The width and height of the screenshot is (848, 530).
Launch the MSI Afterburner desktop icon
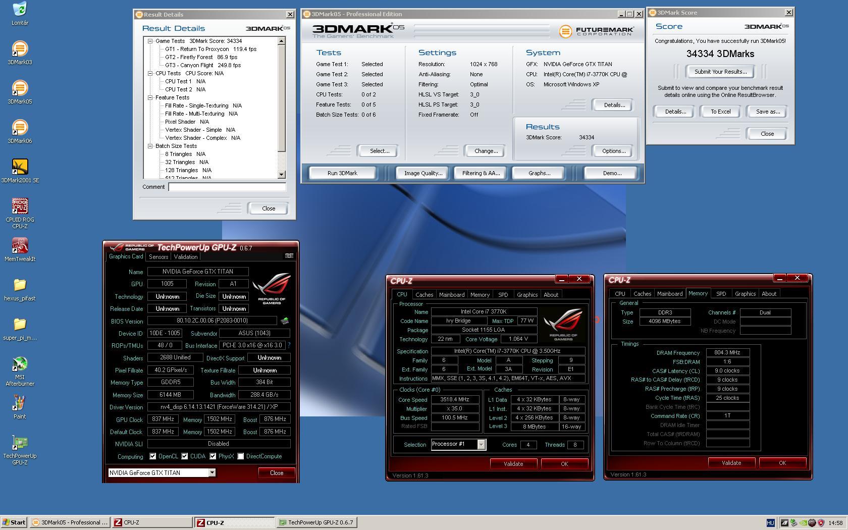pyautogui.click(x=20, y=371)
